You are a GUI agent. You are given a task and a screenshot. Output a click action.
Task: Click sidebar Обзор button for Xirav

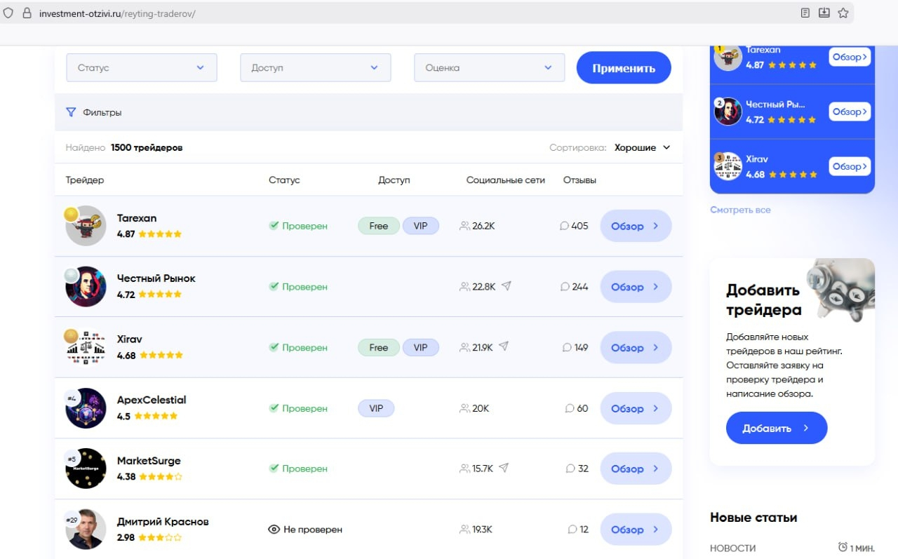tap(850, 166)
